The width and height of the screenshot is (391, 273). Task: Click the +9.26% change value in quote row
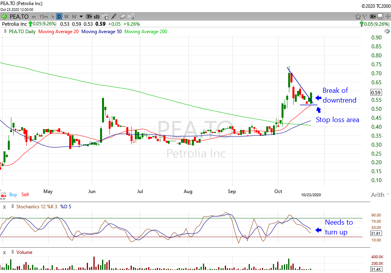[x=132, y=24]
